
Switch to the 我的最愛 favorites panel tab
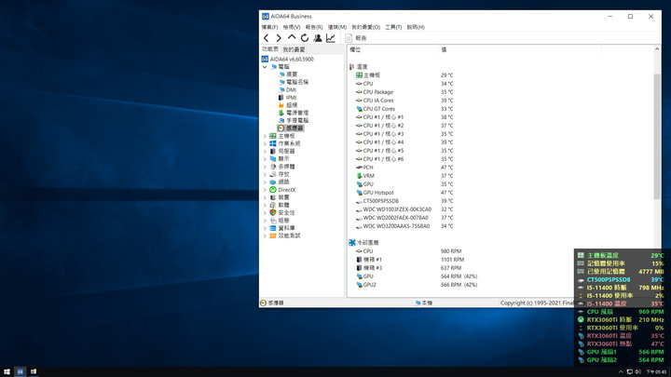point(294,49)
